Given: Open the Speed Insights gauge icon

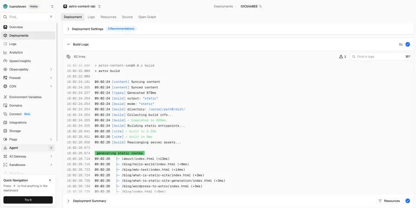Looking at the screenshot, I should 5,61.
